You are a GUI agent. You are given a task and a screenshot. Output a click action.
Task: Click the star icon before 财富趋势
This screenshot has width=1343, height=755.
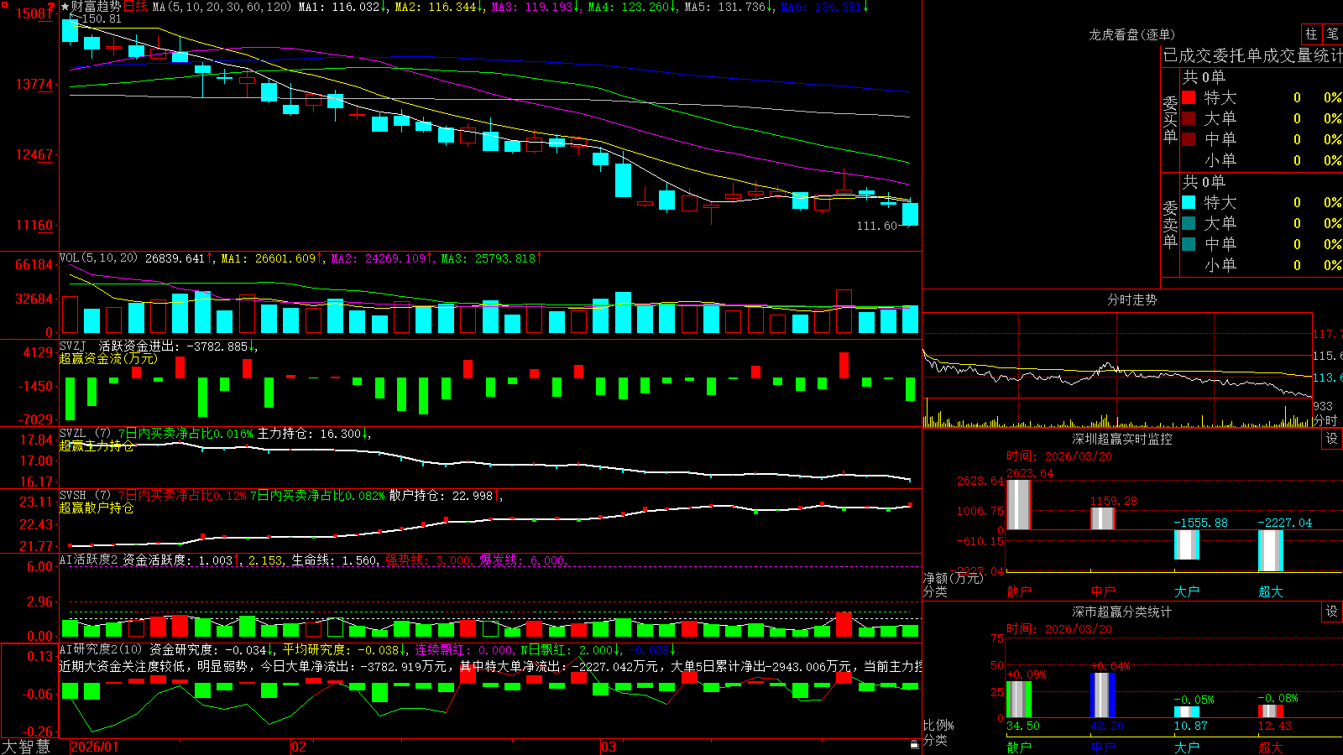65,7
